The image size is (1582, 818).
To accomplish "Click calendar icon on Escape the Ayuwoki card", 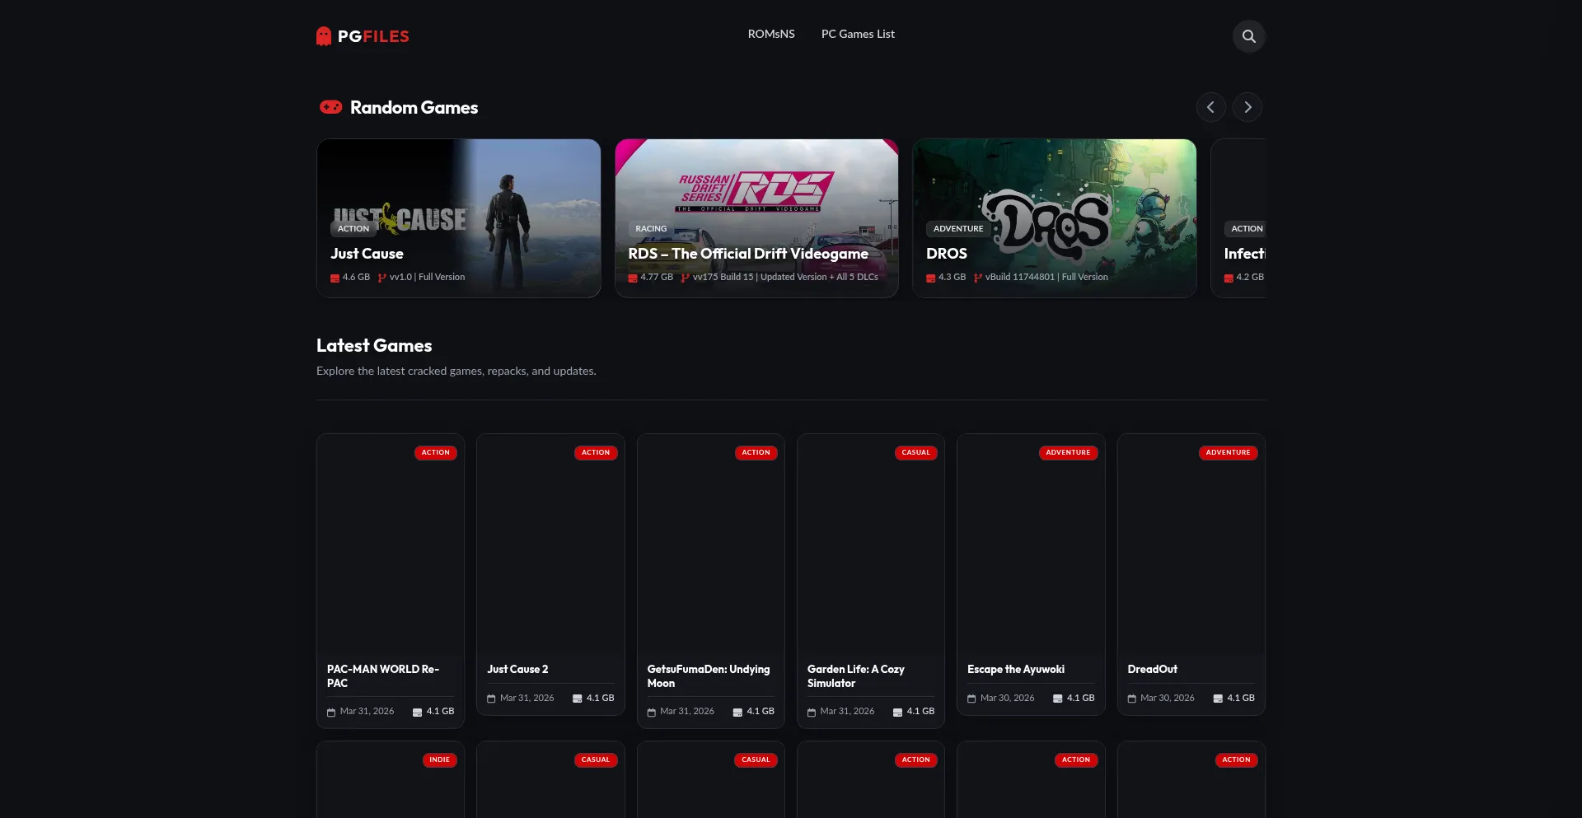I will (971, 699).
